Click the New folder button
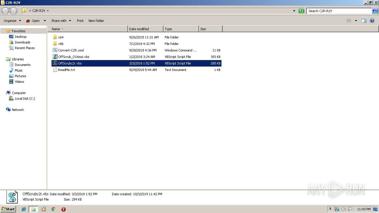The width and height of the screenshot is (379, 213). coord(96,21)
